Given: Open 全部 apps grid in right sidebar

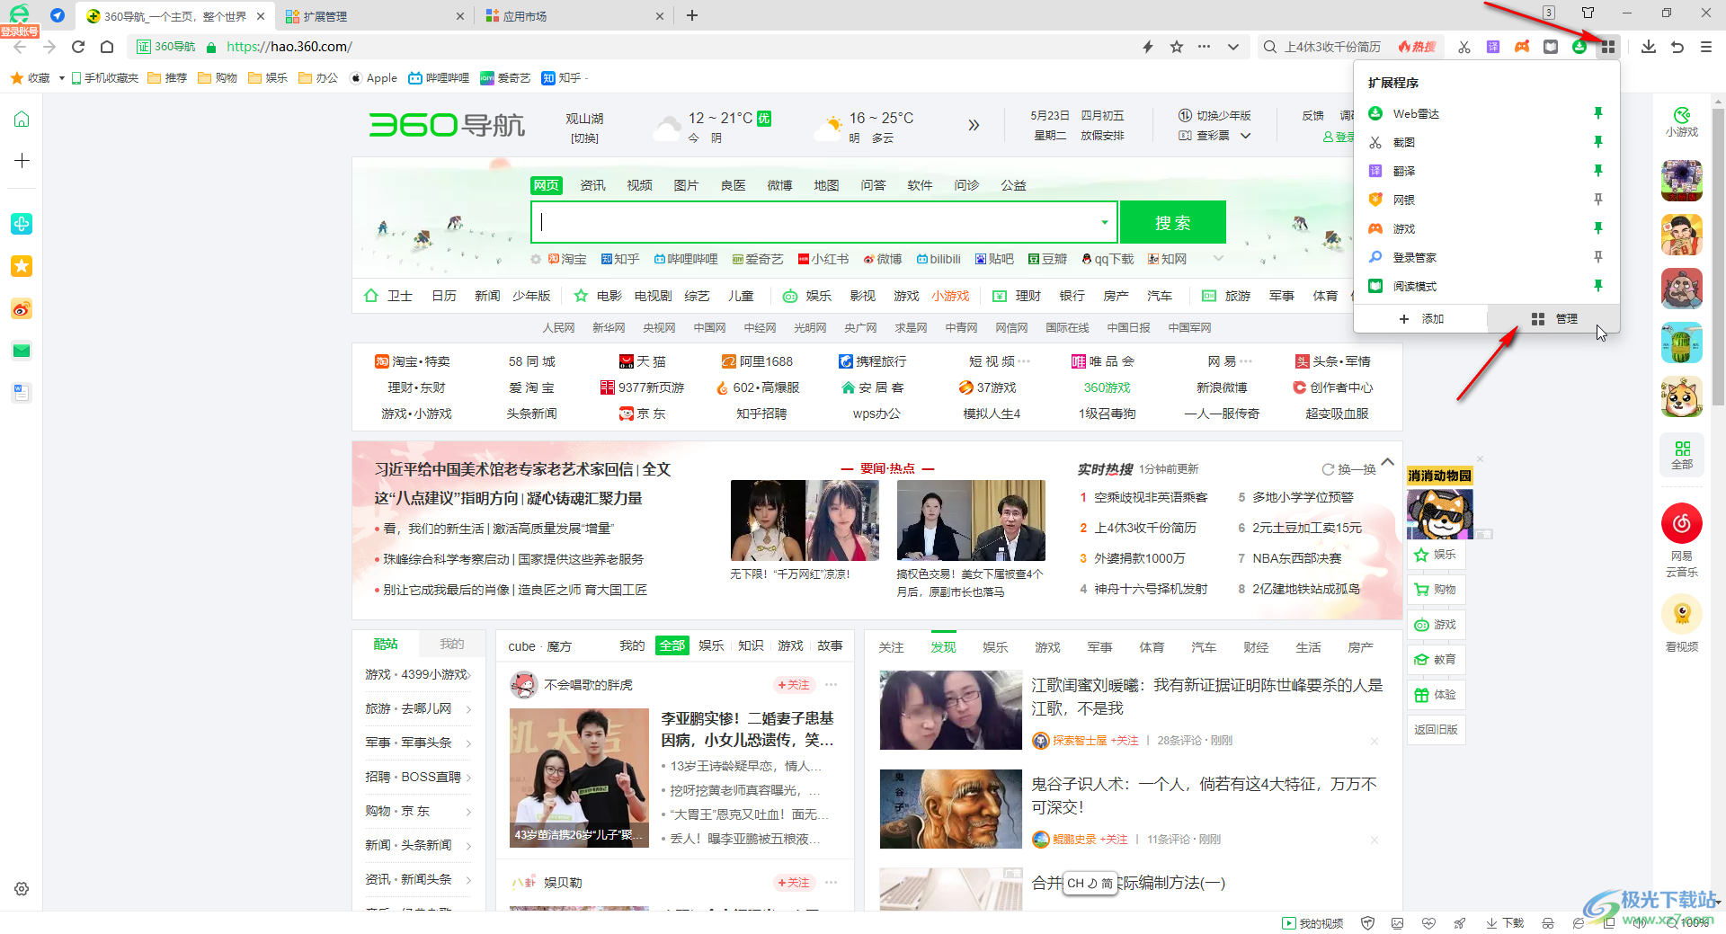Looking at the screenshot, I should click(1682, 455).
